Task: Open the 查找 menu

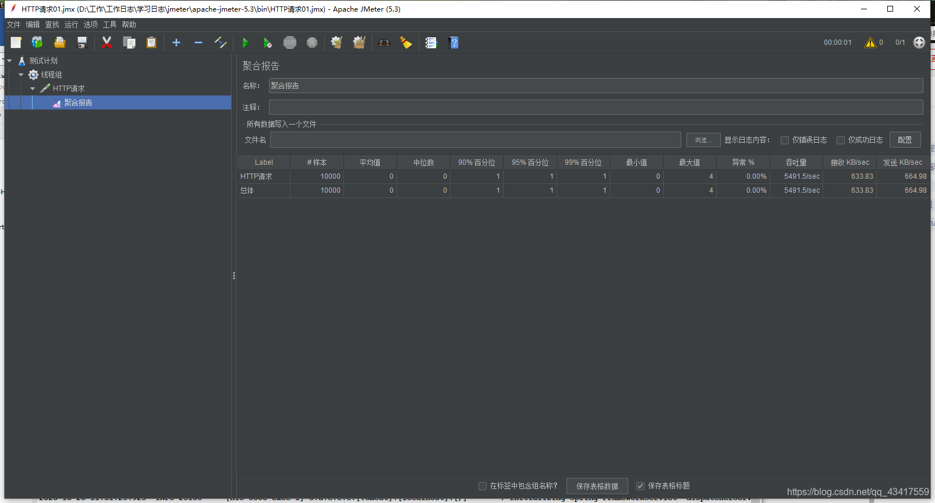Action: (52, 24)
